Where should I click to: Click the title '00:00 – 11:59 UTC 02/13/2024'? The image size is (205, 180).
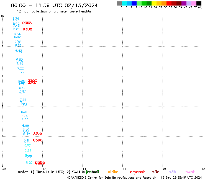[x=54, y=6]
